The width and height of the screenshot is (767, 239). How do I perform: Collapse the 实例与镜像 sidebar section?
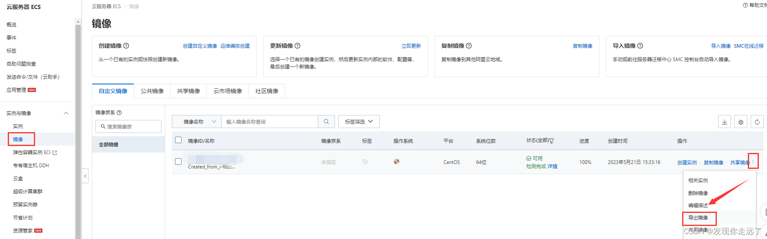pos(66,113)
